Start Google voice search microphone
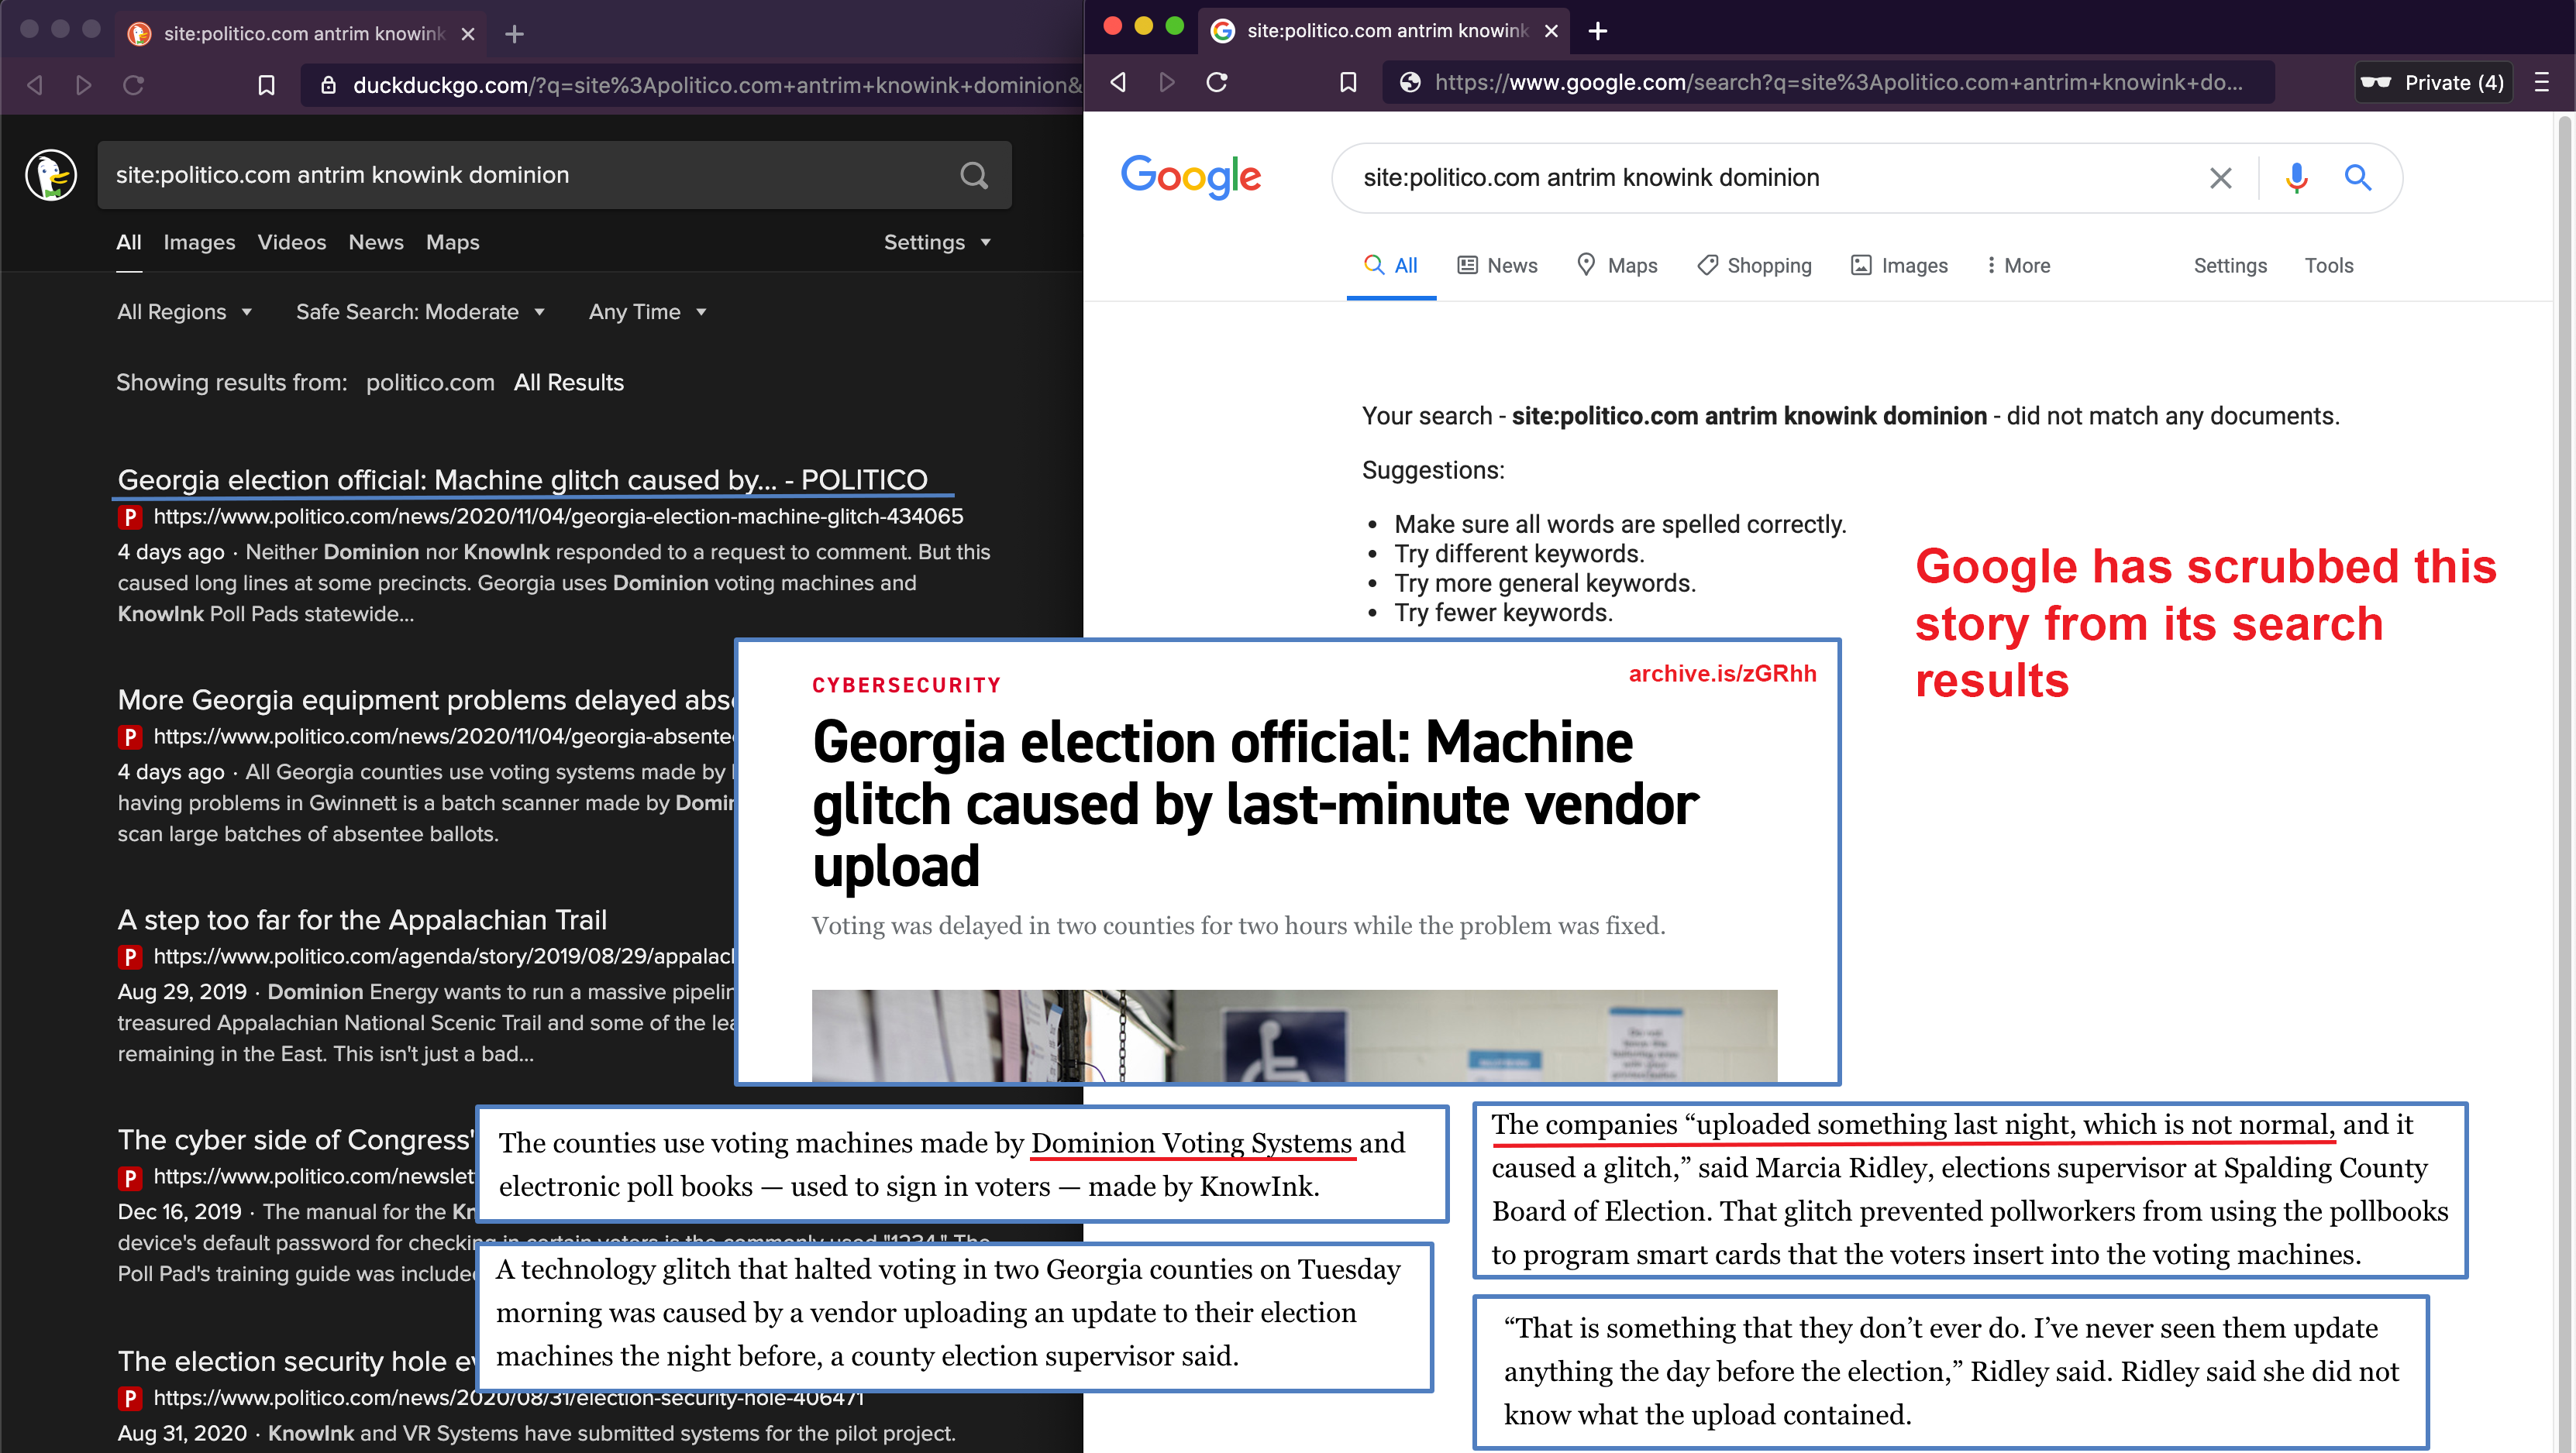The image size is (2576, 1453). 2296,178
